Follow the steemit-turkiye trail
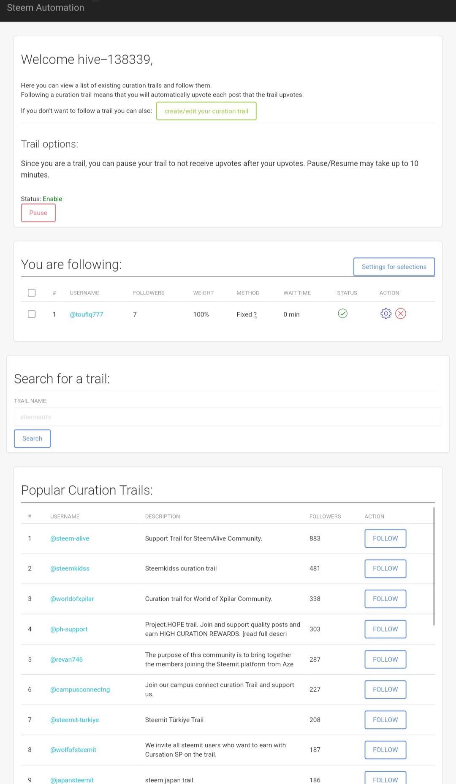This screenshot has height=784, width=456. pos(385,720)
